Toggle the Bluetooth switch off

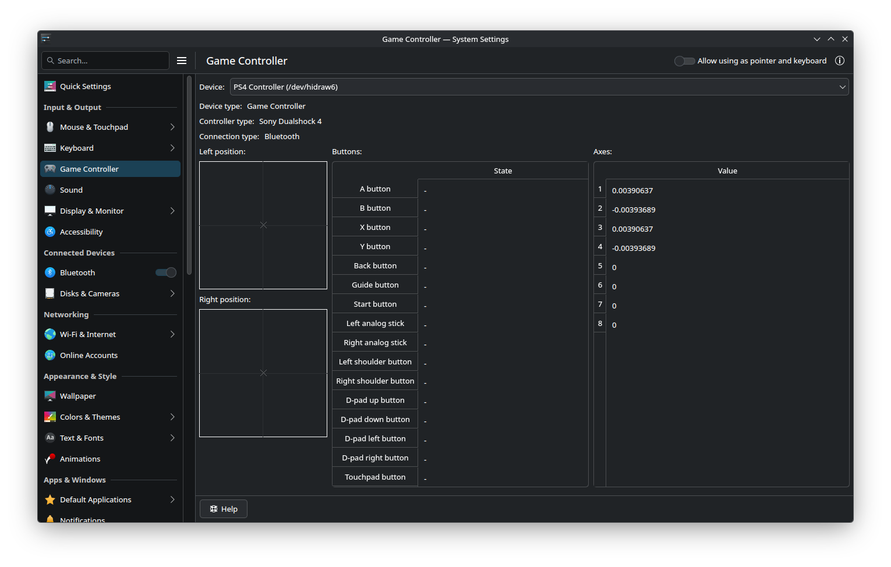point(166,272)
